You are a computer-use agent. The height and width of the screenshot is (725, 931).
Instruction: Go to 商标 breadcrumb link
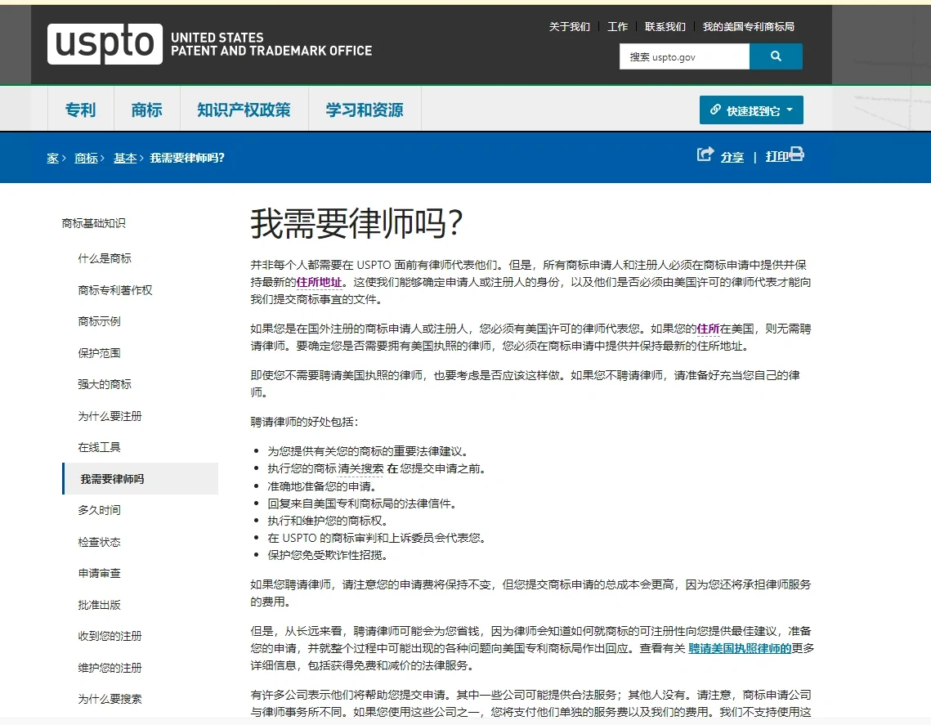pyautogui.click(x=86, y=158)
